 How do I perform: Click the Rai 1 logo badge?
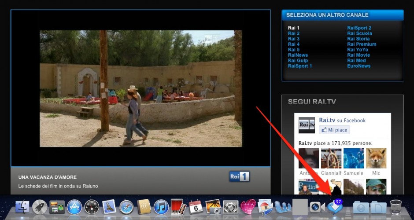click(x=239, y=176)
